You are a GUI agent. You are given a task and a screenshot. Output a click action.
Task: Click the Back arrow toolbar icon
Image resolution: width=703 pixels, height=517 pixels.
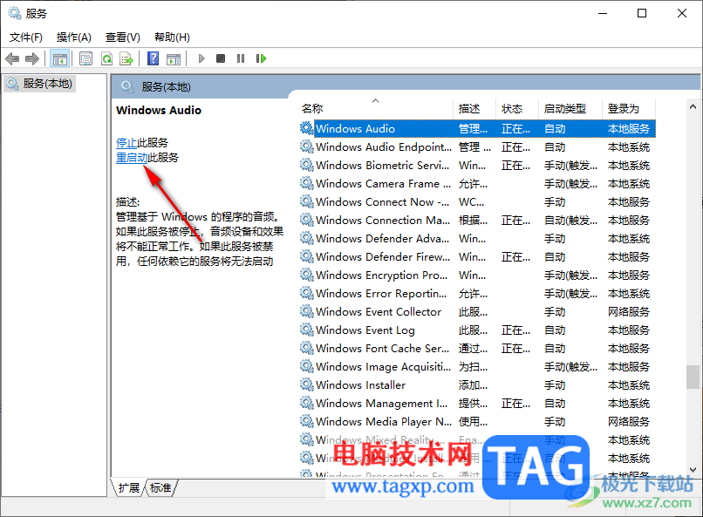pos(12,58)
